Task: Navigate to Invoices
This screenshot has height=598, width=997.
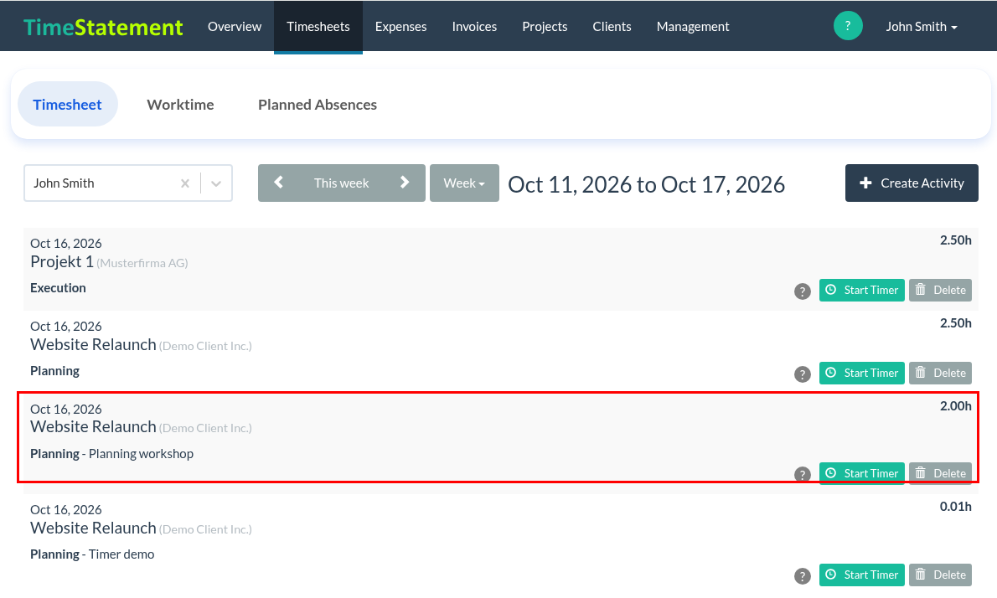Action: point(474,27)
